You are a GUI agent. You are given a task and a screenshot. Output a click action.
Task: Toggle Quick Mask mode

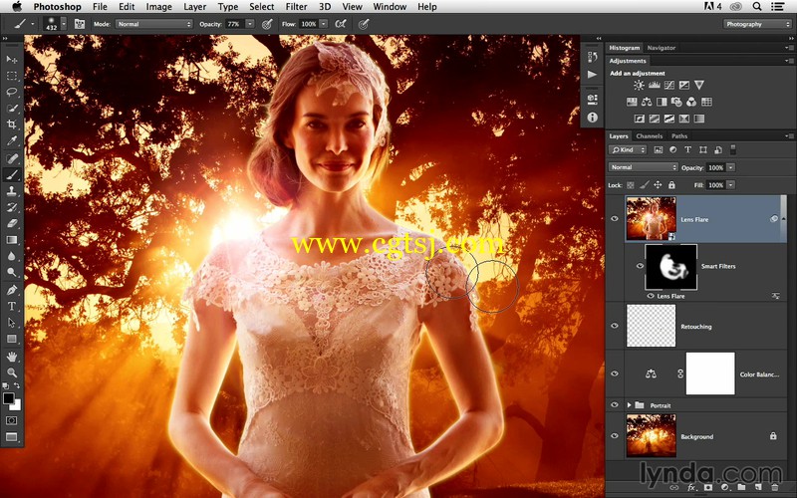click(12, 420)
